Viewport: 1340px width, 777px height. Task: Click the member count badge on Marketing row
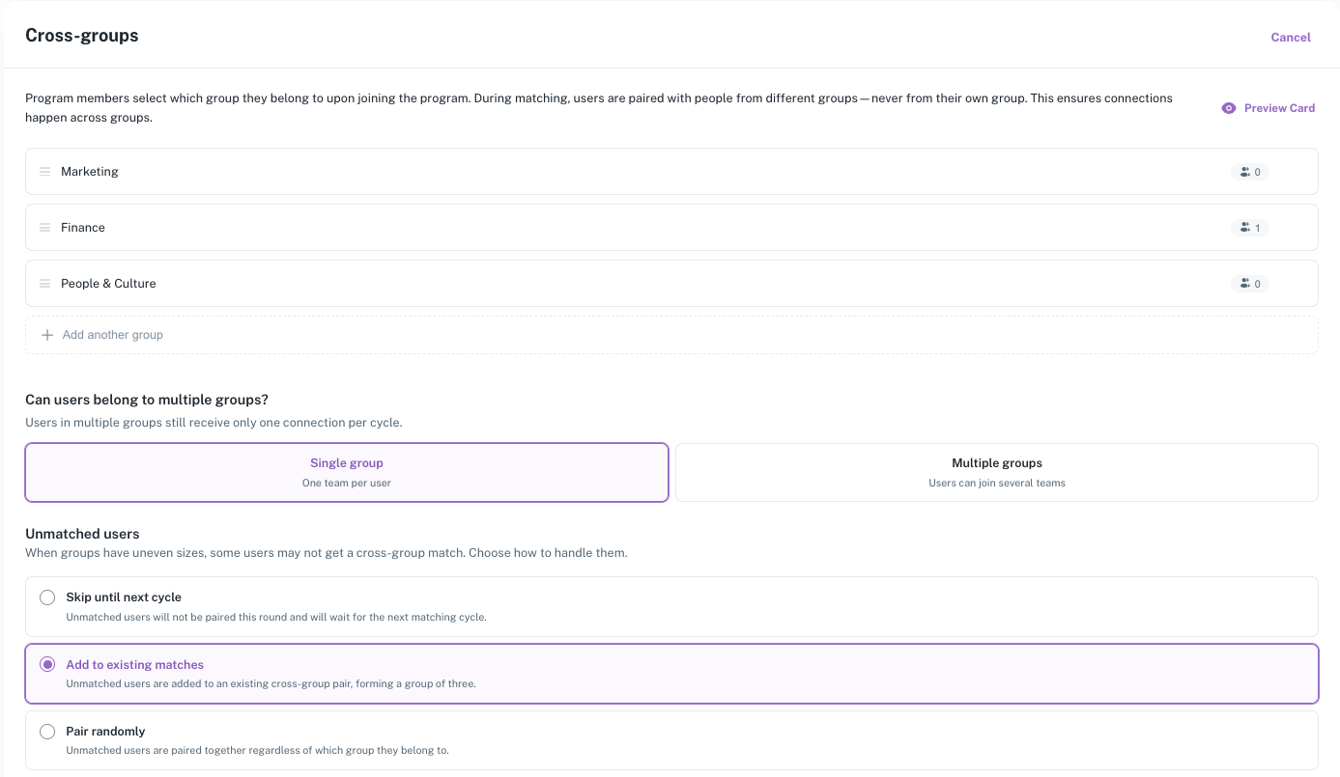coord(1250,172)
